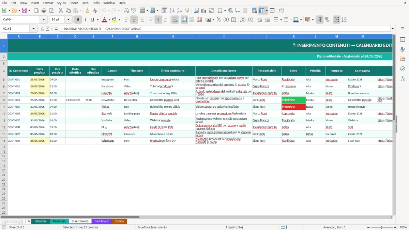Insert a chart
Viewport: 409px width, 230px height.
pos(203,11)
